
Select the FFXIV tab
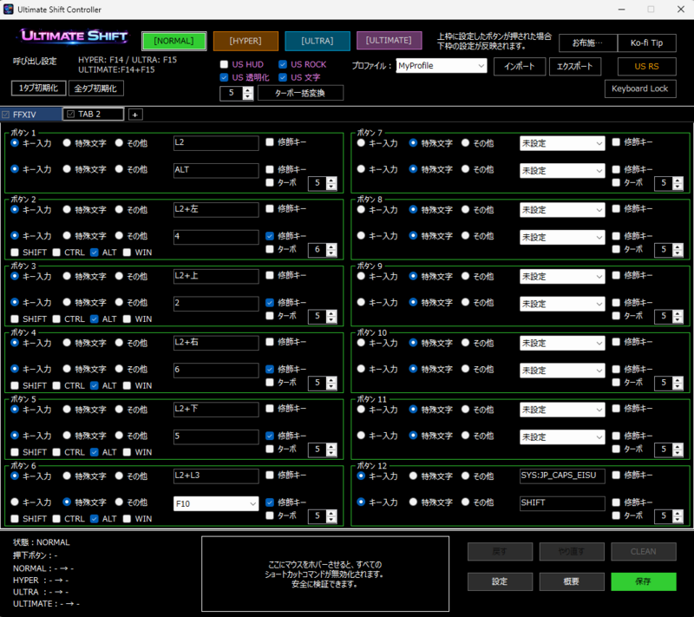point(31,115)
